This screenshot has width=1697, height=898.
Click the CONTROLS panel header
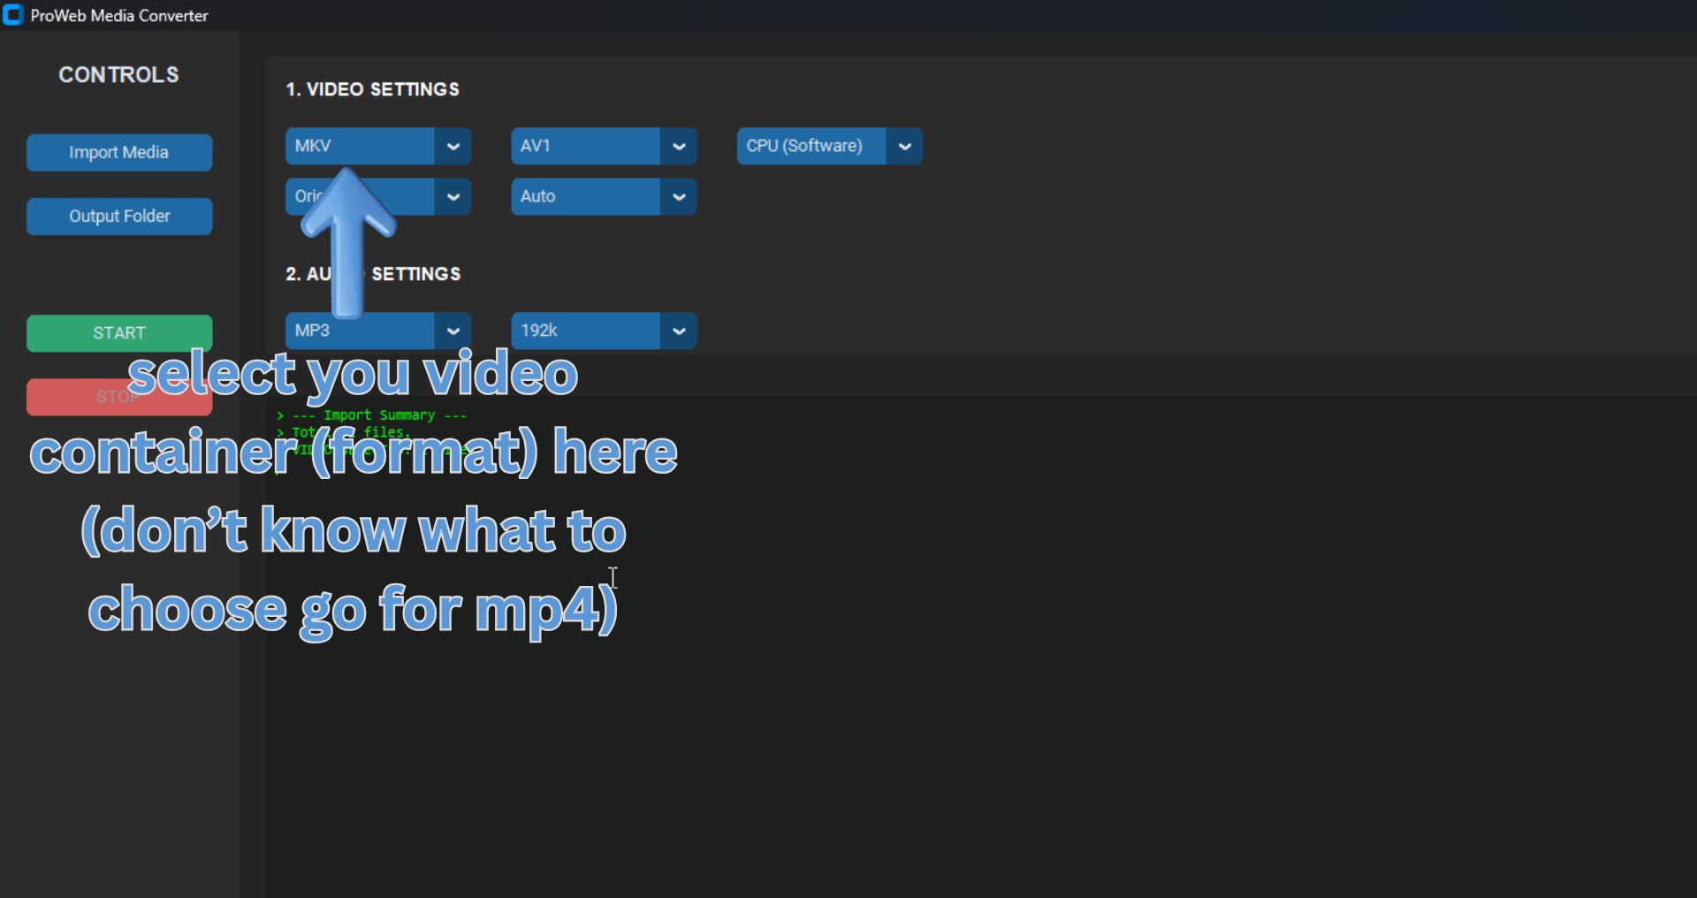click(x=118, y=74)
